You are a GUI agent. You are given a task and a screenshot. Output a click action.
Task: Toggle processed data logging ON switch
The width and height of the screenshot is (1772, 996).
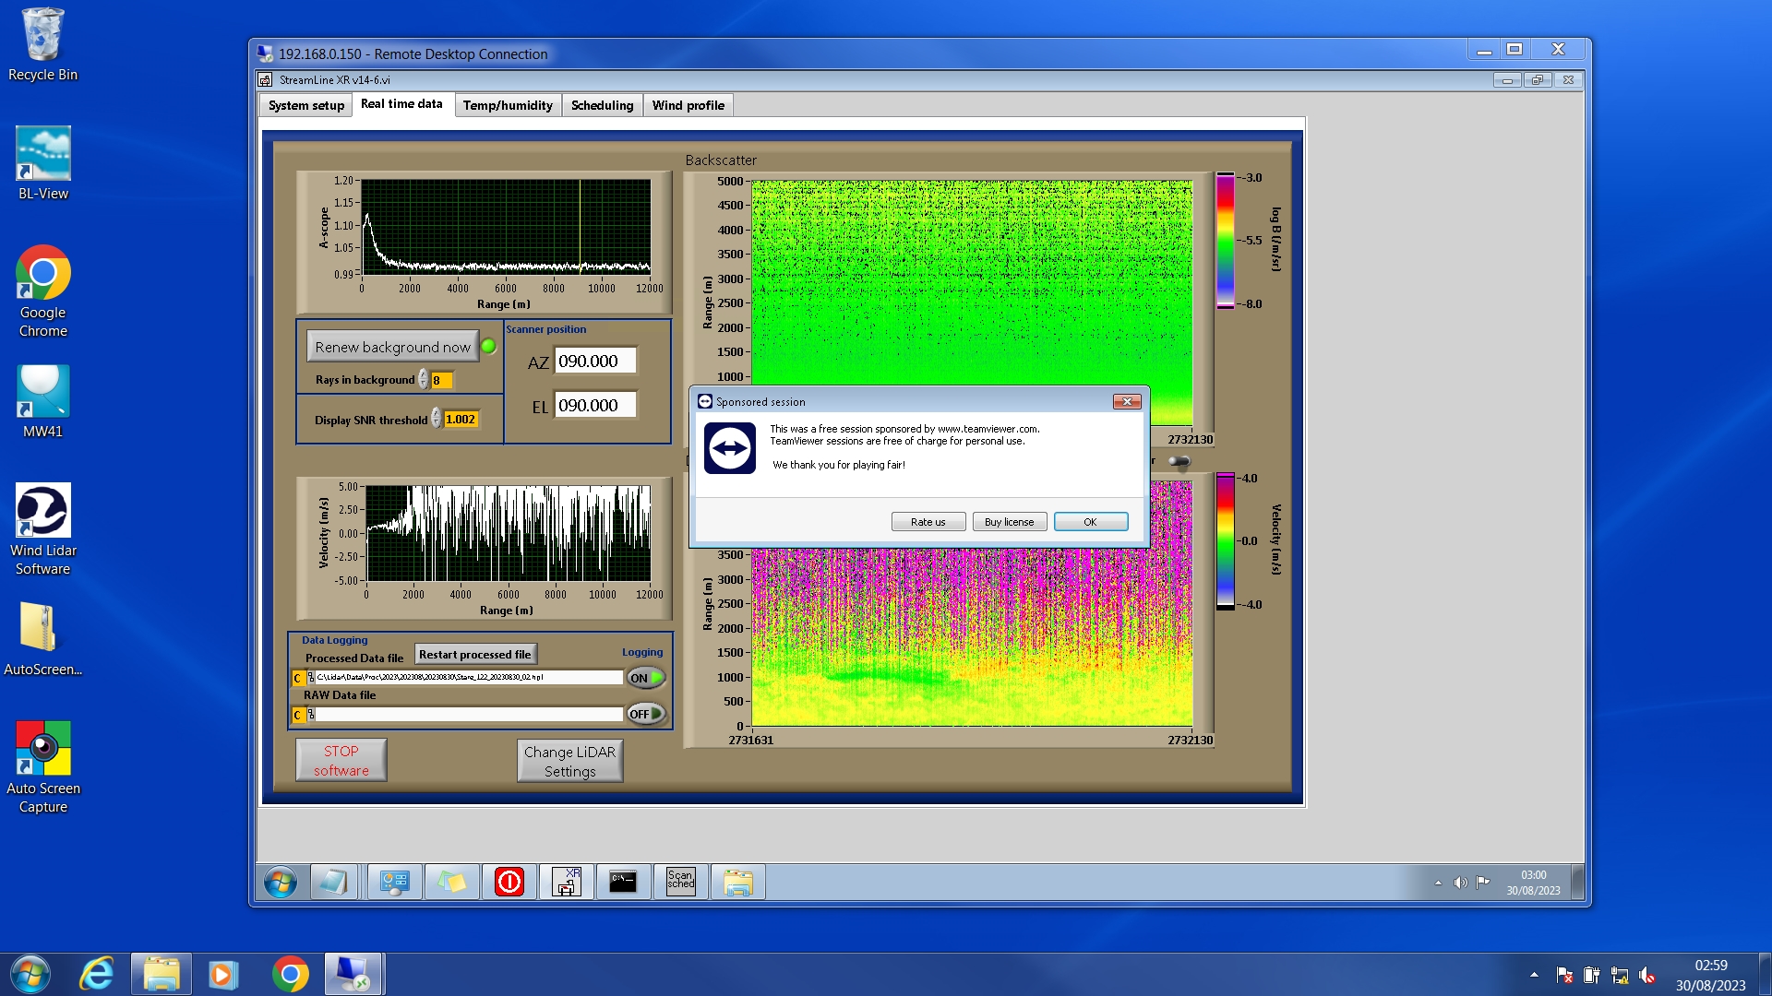[x=645, y=678]
